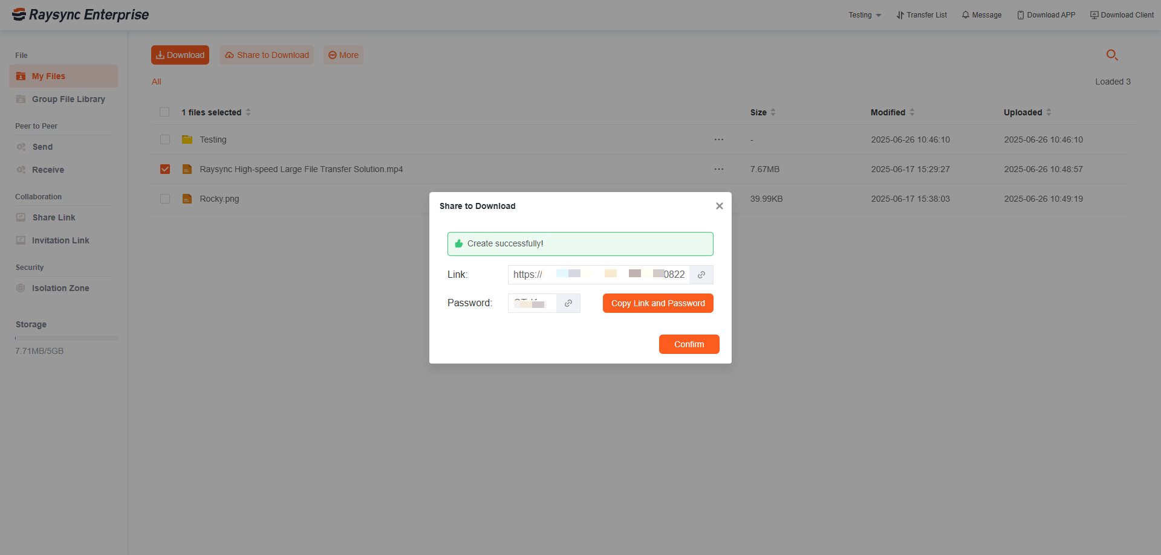Open Download APP link

pos(1046,15)
